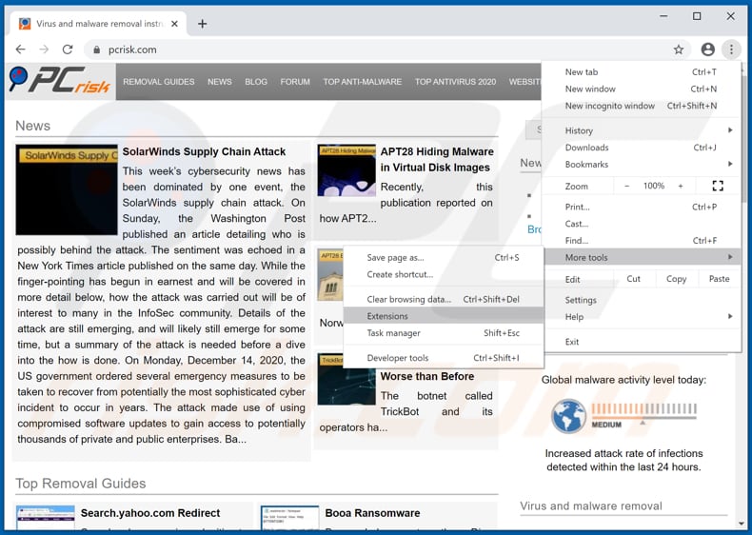Open the user profile avatar icon
752x535 pixels.
[x=707, y=50]
